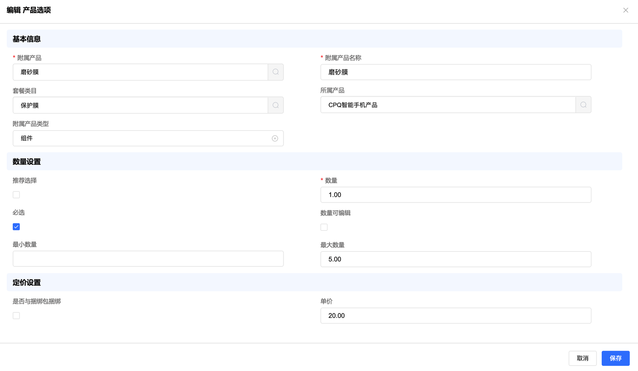Screen dimensions: 638x371
Task: Click the 附属产品名称 input field
Action: click(x=456, y=72)
